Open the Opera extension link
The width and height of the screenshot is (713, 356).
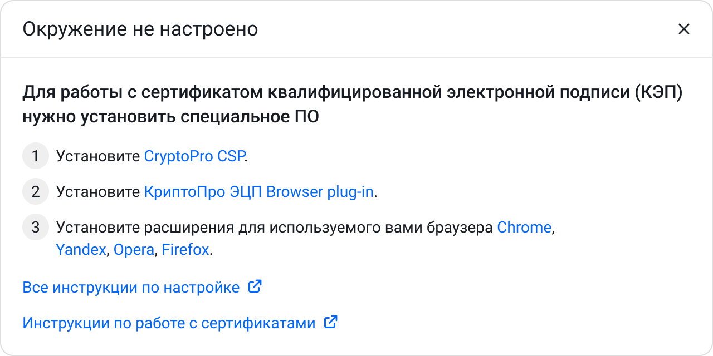click(x=134, y=250)
